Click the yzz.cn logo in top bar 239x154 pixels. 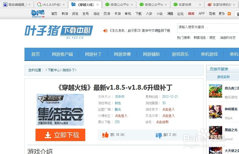(38, 14)
